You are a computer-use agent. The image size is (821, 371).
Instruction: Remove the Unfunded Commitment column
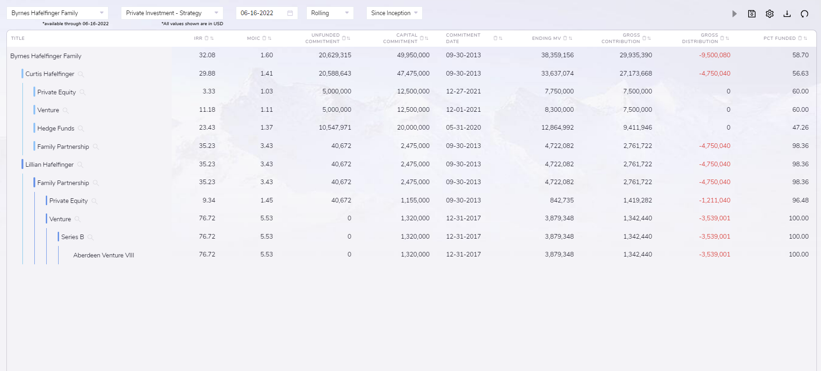(344, 38)
